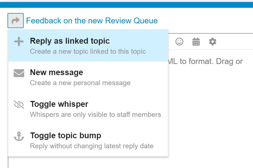Click the plus icon beside Reply as linked topic
Image resolution: width=253 pixels, height=168 pixels.
[x=19, y=42]
